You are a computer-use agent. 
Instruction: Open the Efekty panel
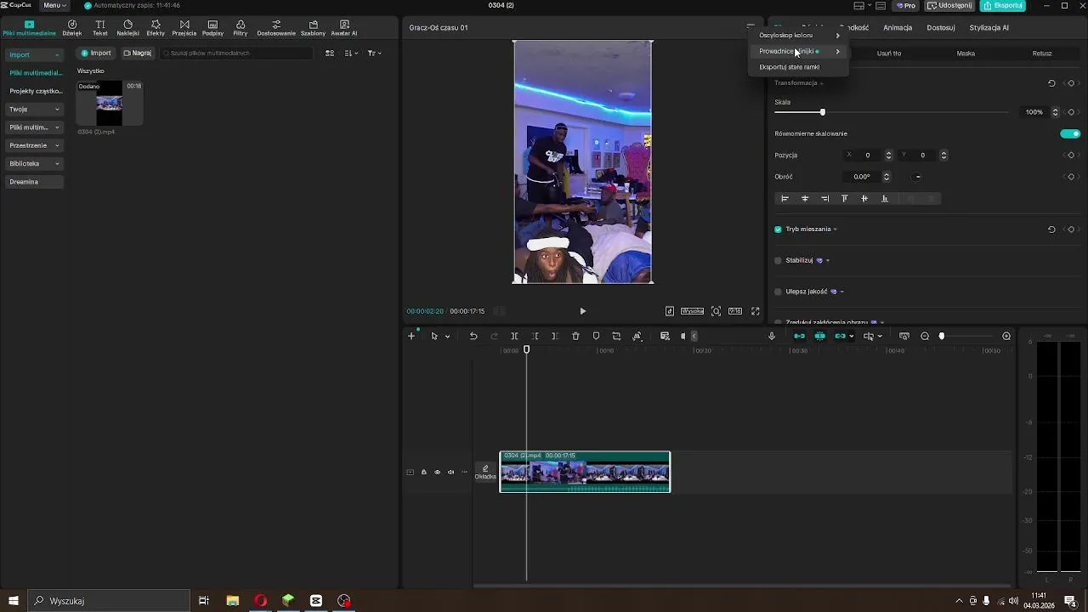156,28
